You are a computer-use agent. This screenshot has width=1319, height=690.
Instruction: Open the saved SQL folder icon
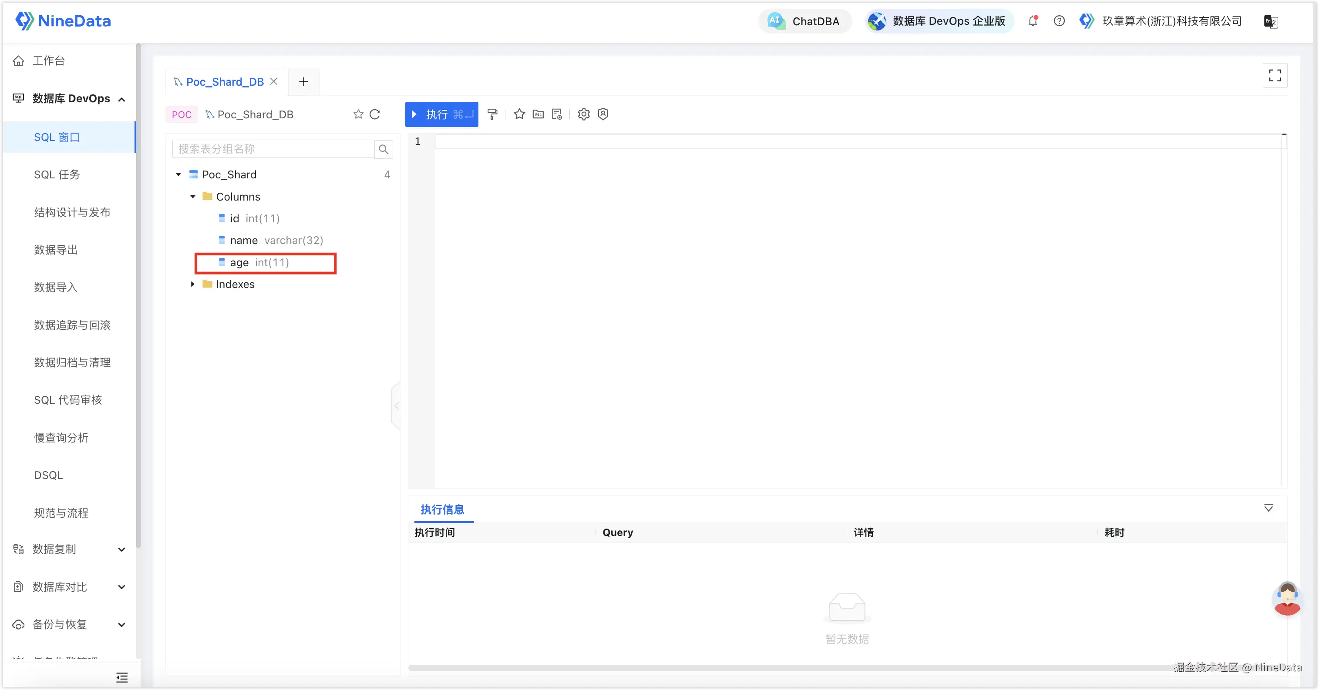[538, 114]
